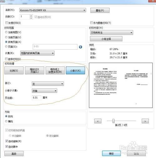Screen dimensions: 156x158
Task: Click the 比例(S) scale button
Action: (14, 71)
